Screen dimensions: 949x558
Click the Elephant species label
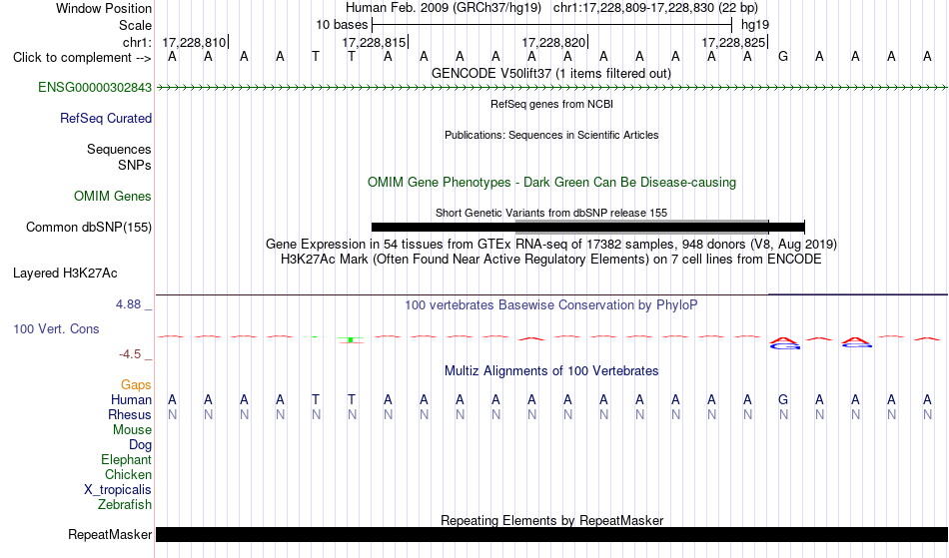(x=126, y=460)
